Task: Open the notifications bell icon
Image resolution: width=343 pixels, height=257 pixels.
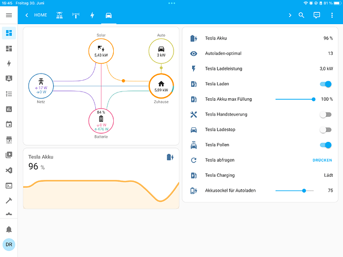Action: [9, 229]
